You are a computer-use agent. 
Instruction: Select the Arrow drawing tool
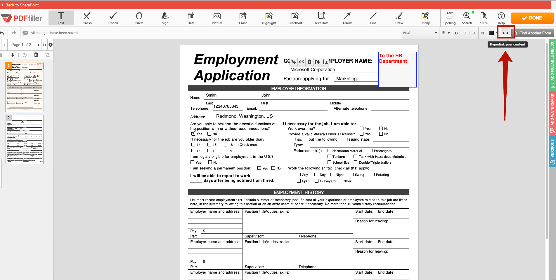pos(347,18)
